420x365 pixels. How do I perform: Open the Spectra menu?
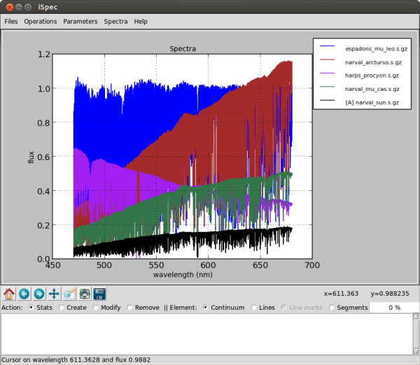[x=115, y=22]
